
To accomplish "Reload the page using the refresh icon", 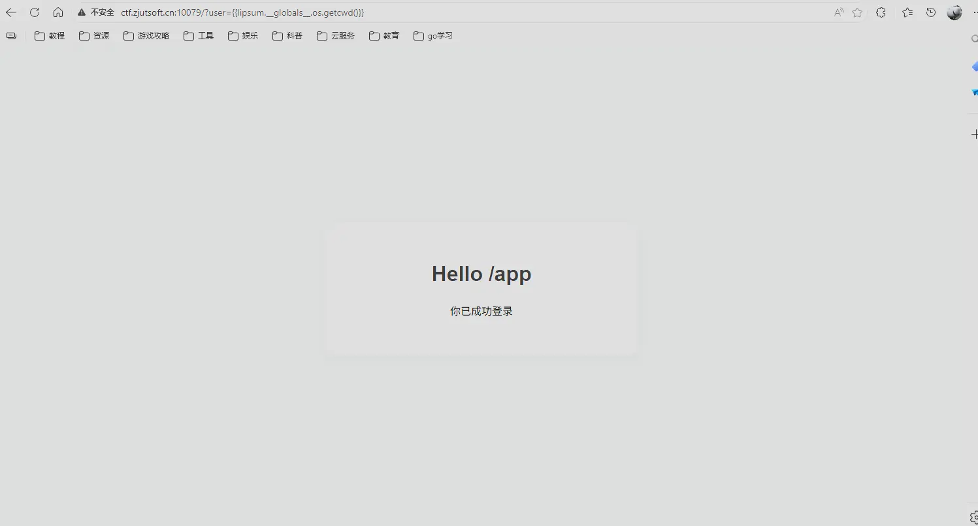I will click(34, 12).
